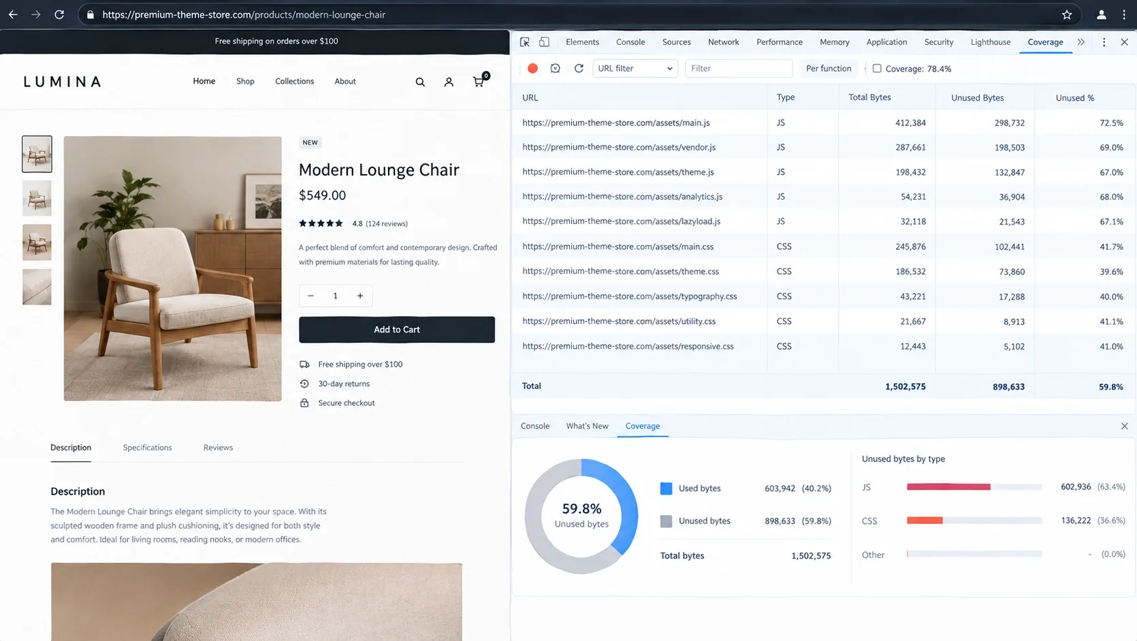Click the browser back arrow

(13, 14)
